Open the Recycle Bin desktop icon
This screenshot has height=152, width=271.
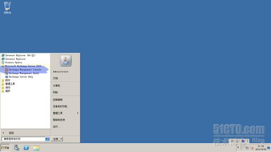(7, 8)
